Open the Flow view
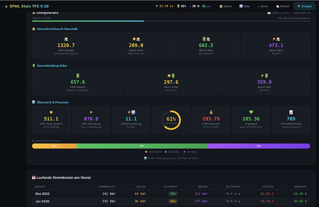This screenshot has height=207, width=319. pyautogui.click(x=245, y=6)
